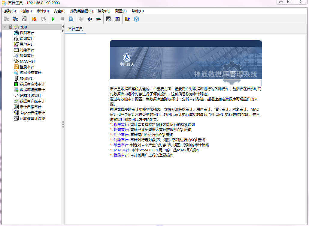Collapse left panel using sash left arrow
The width and height of the screenshot is (309, 226).
click(63, 27)
